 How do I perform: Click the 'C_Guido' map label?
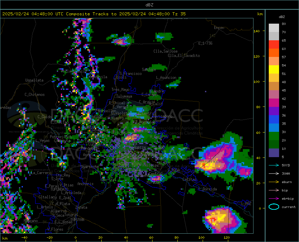coord(45,117)
